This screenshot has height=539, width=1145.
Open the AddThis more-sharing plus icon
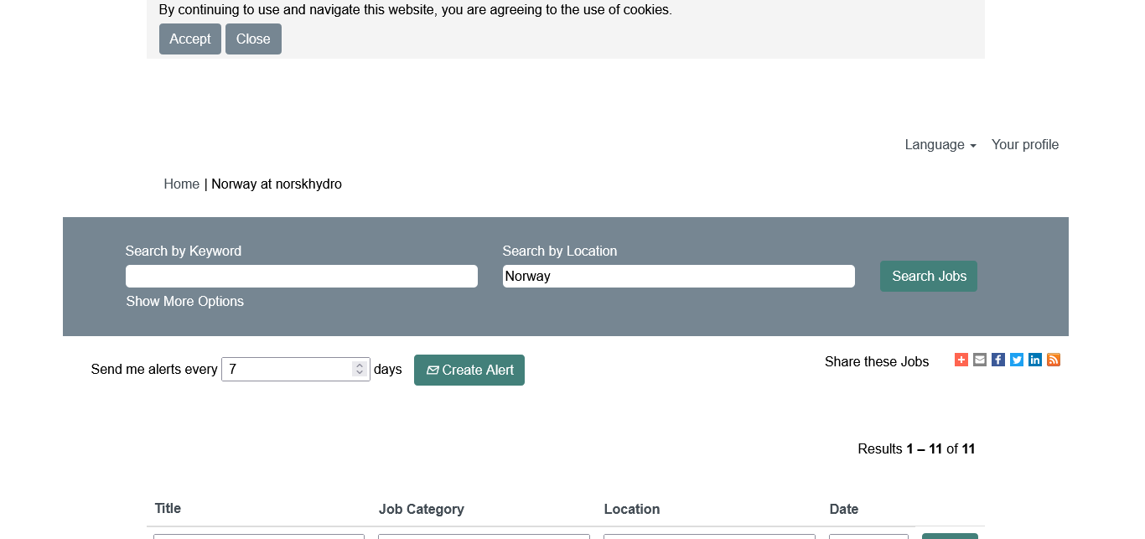(961, 360)
